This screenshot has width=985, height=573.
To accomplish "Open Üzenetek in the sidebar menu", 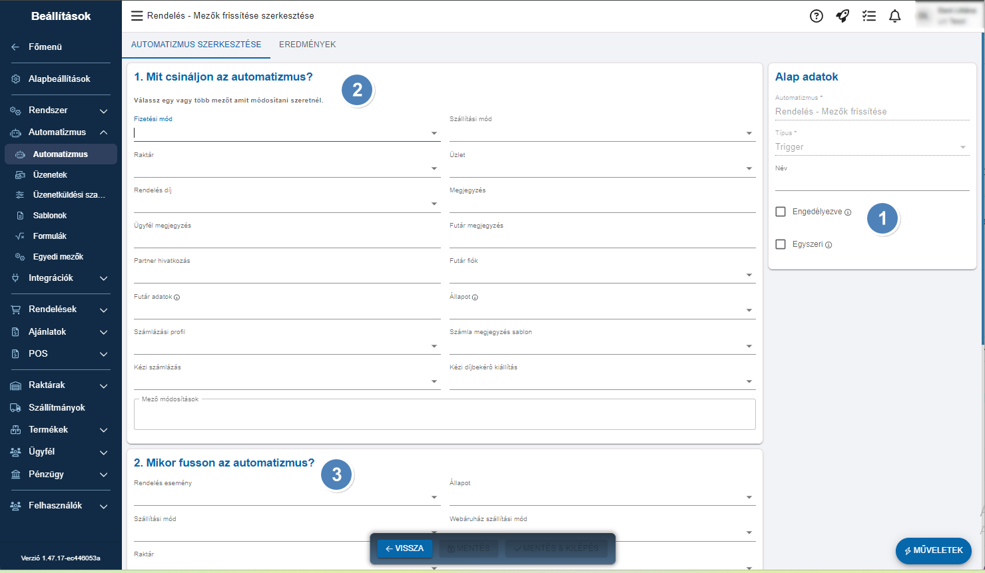I will (x=50, y=175).
